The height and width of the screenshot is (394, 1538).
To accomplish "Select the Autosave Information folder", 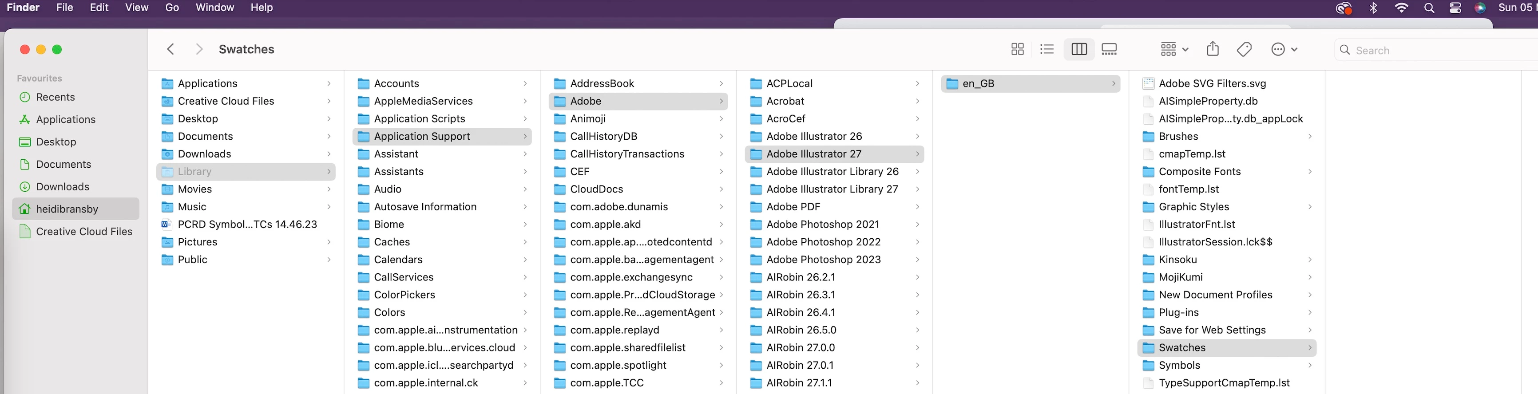I will click(x=442, y=207).
